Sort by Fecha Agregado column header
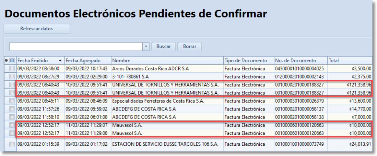377x156 pixels. [x=88, y=61]
